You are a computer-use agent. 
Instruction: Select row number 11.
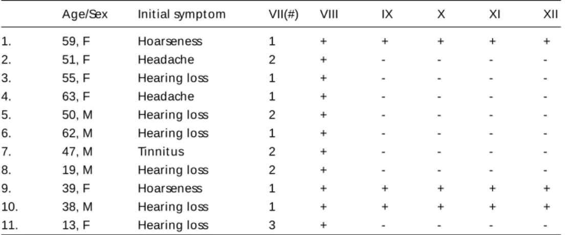coord(9,225)
